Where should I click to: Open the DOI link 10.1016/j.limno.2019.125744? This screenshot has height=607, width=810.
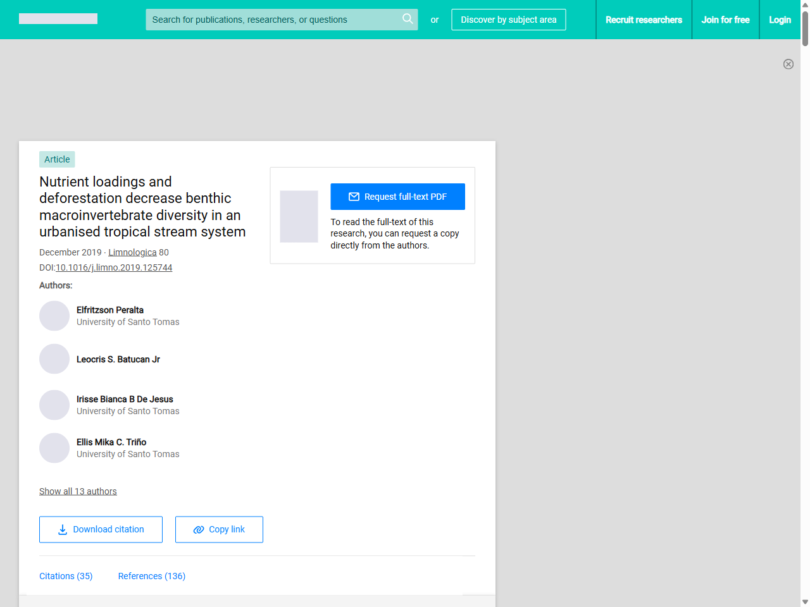point(114,267)
